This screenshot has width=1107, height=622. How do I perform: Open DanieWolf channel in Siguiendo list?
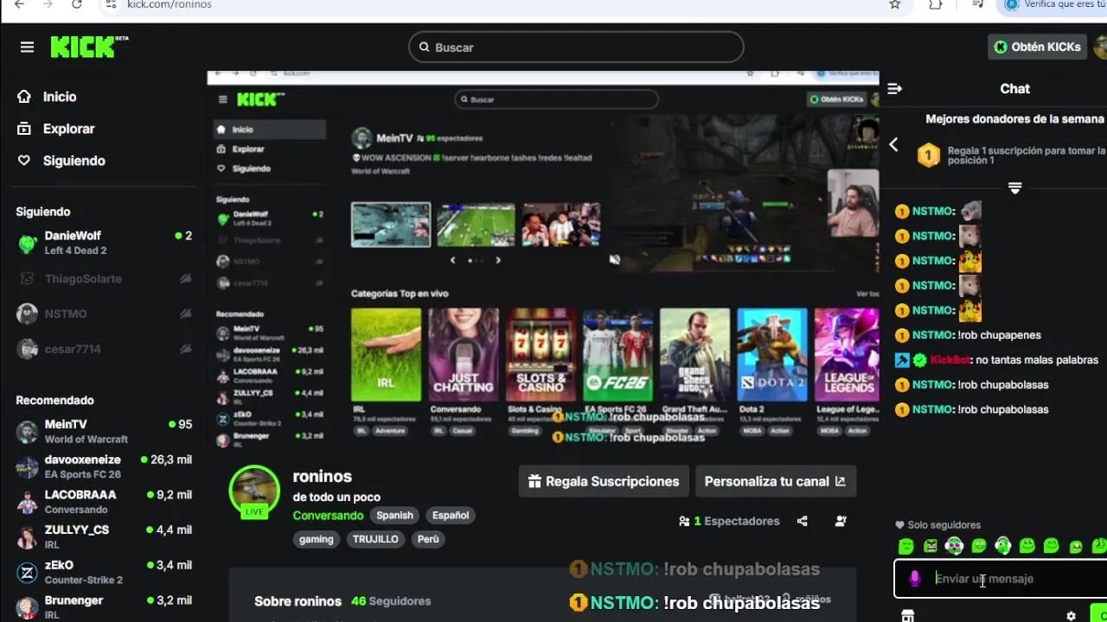[x=104, y=243]
